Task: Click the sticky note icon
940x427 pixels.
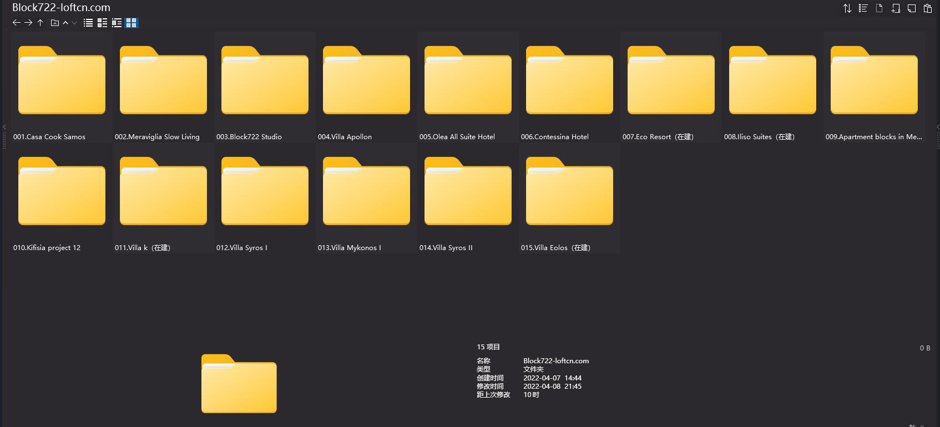Action: [911, 8]
